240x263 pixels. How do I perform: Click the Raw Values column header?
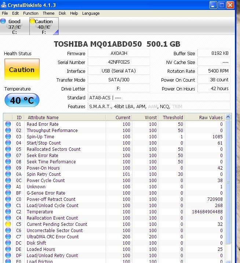point(205,117)
